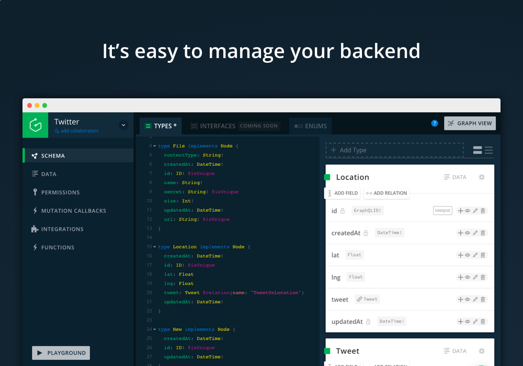The width and height of the screenshot is (523, 366).
Task: Edit the id field with pencil icon
Action: [x=475, y=211]
